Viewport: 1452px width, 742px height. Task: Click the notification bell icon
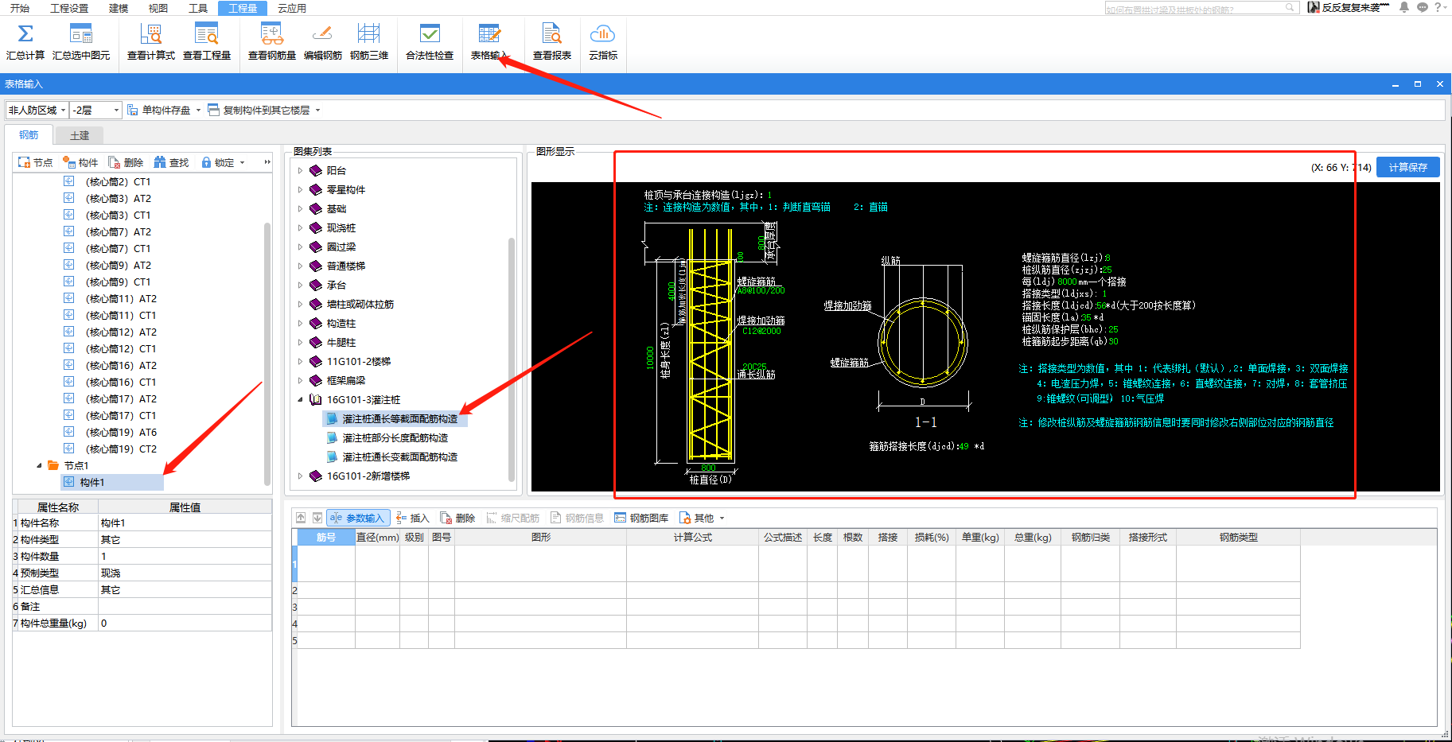(1404, 7)
